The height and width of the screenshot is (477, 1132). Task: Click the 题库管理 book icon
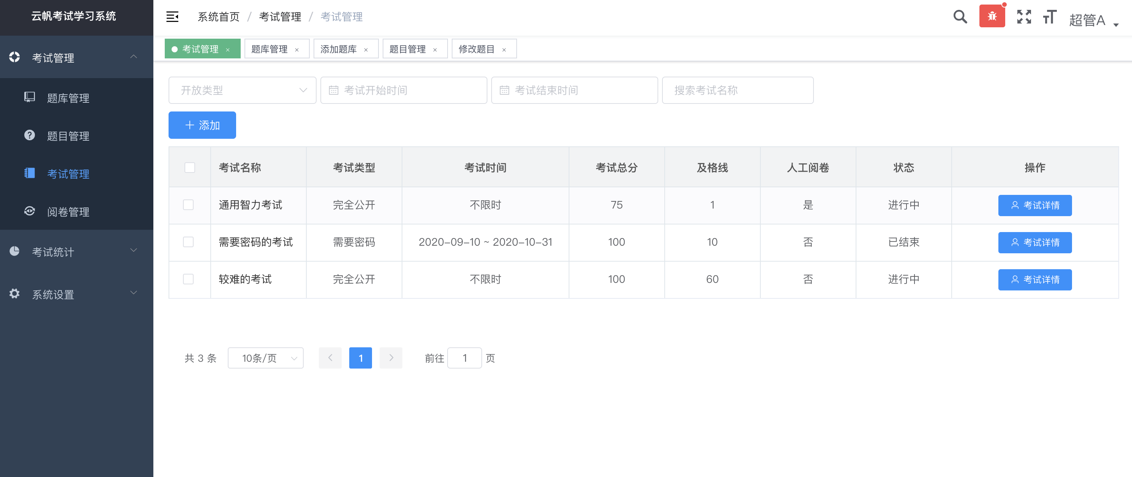click(x=30, y=97)
